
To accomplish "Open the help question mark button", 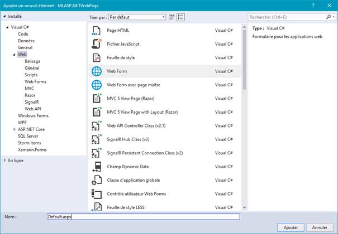I will pyautogui.click(x=313, y=6).
